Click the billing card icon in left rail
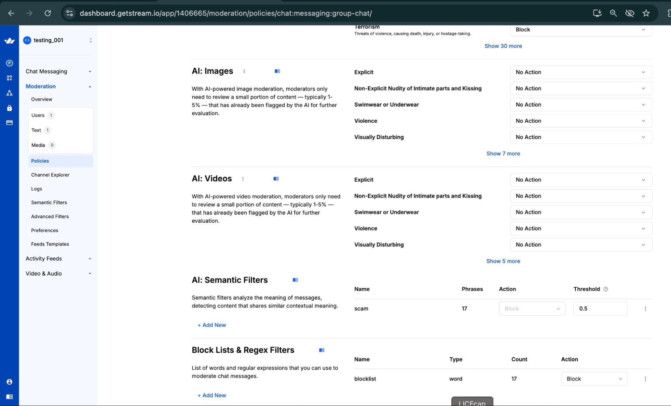This screenshot has width=671, height=406. point(9,123)
